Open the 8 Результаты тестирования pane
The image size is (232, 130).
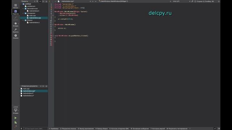click(x=177, y=129)
